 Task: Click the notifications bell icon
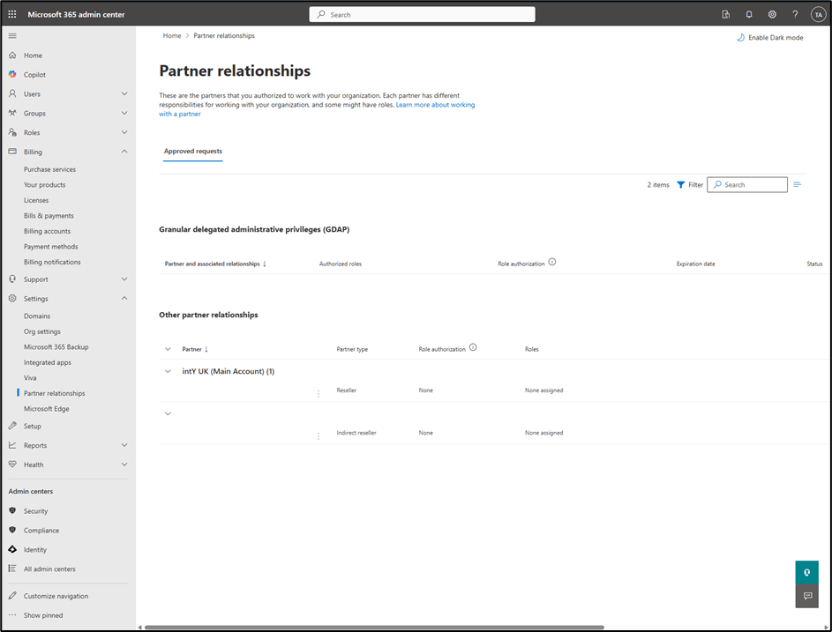tap(749, 14)
